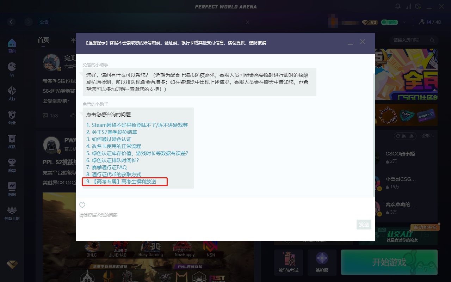Expand the user profile dropdown arrow
451x282 pixels.
pos(404,22)
